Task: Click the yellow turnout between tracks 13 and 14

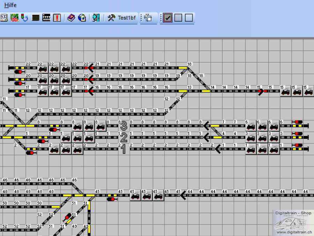Action: (x=206, y=91)
